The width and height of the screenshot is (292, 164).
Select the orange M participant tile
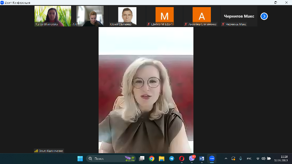[x=164, y=16]
